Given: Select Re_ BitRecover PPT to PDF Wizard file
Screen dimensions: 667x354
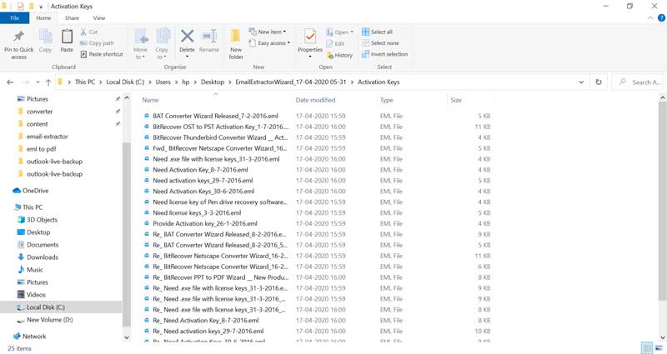Looking at the screenshot, I should click(220, 277).
